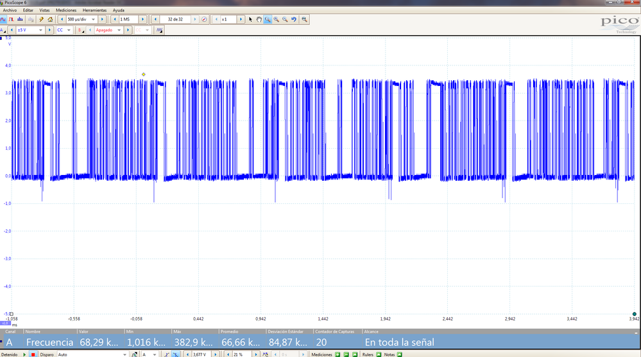Start capture with green play icon
The width and height of the screenshot is (641, 357).
click(x=24, y=354)
